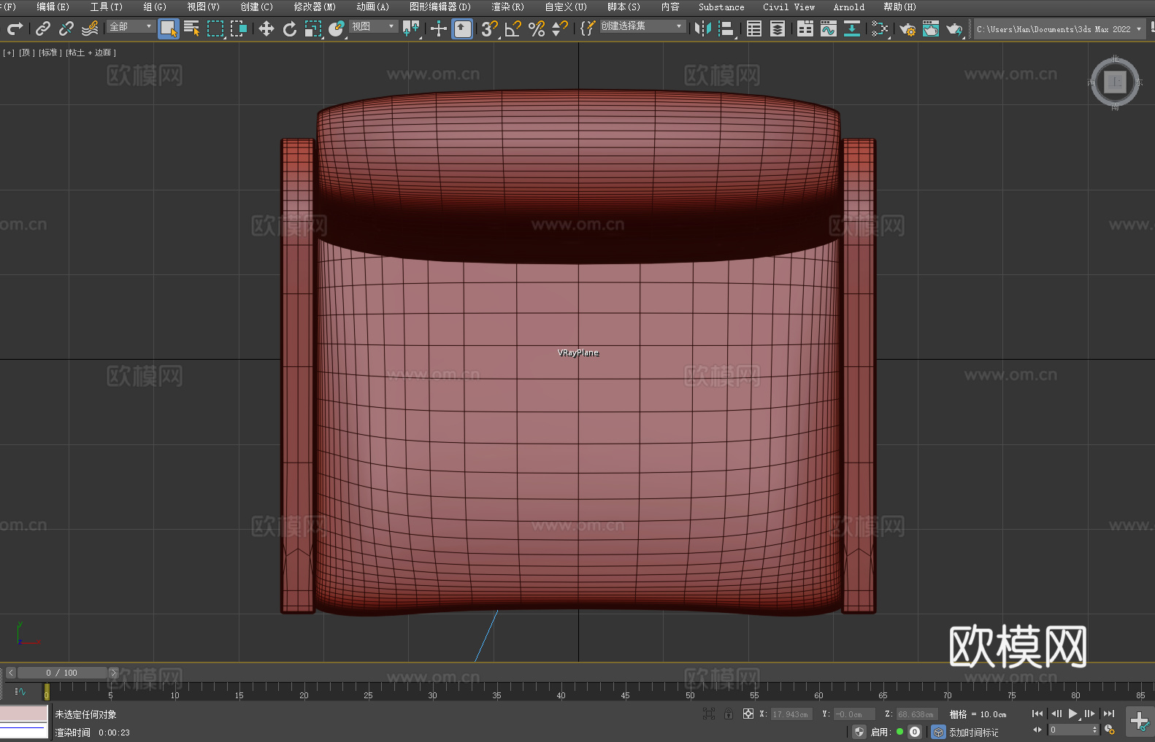Click the Use Pivot Point Center icon

(x=411, y=28)
